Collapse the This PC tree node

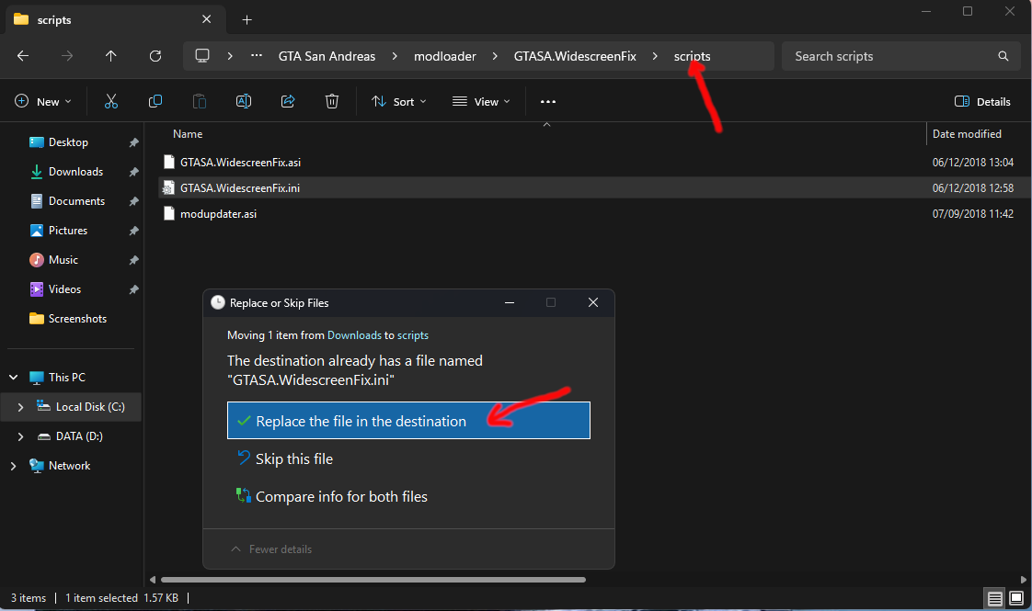coord(13,378)
